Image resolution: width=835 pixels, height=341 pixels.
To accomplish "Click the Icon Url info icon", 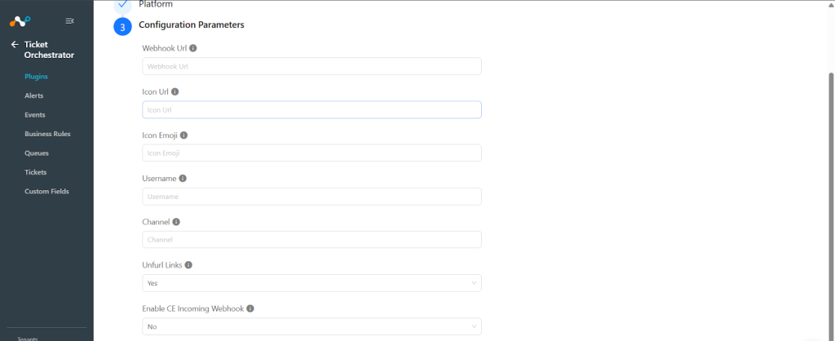I will [x=175, y=91].
